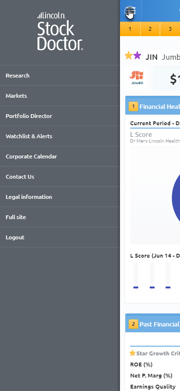Click the first L Score history bar
Viewport: 180px width, 391px height.
tap(136, 275)
